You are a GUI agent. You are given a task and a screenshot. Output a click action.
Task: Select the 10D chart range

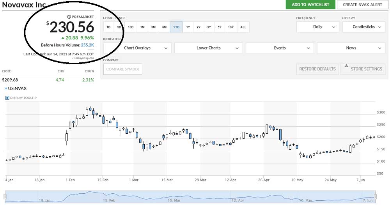click(131, 27)
